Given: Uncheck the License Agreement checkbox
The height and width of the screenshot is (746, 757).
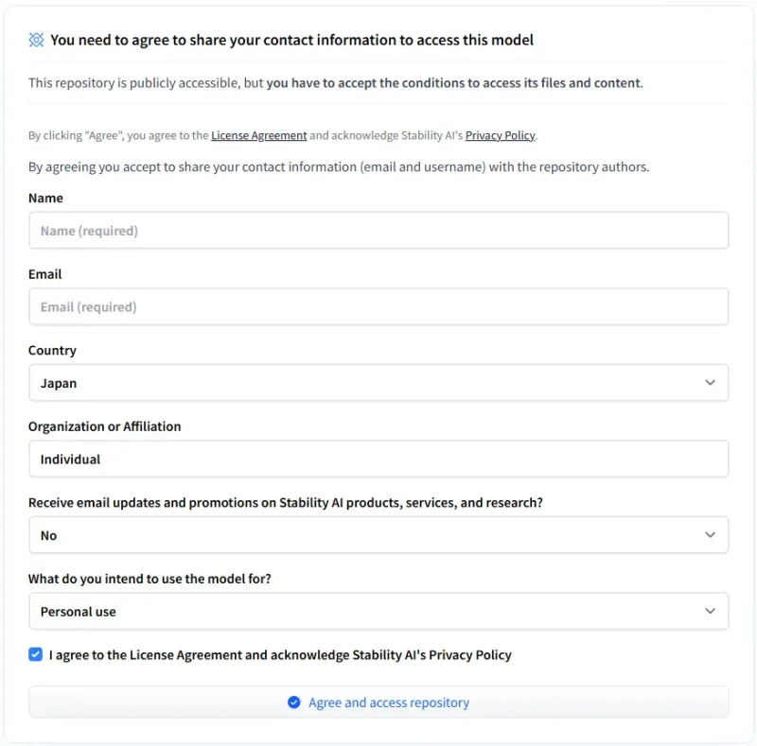Looking at the screenshot, I should pos(35,654).
